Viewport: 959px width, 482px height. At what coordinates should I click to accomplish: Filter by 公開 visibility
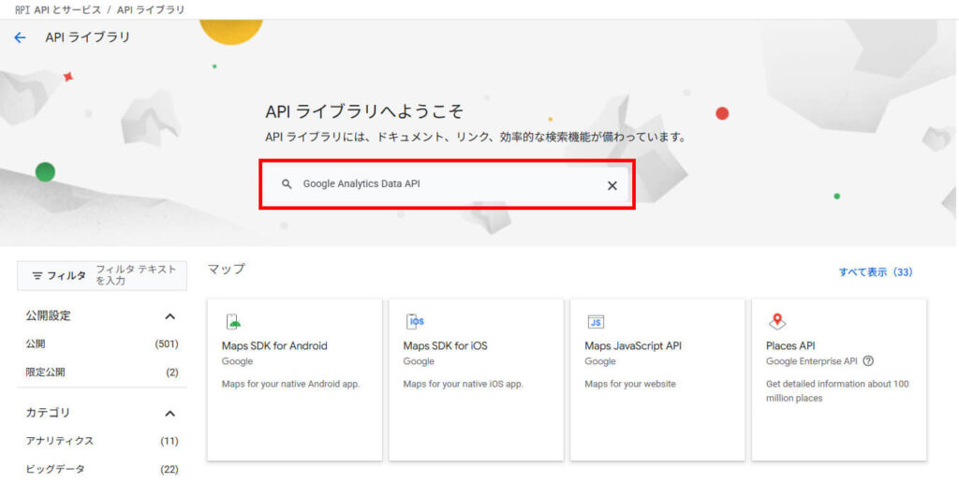pyautogui.click(x=101, y=343)
